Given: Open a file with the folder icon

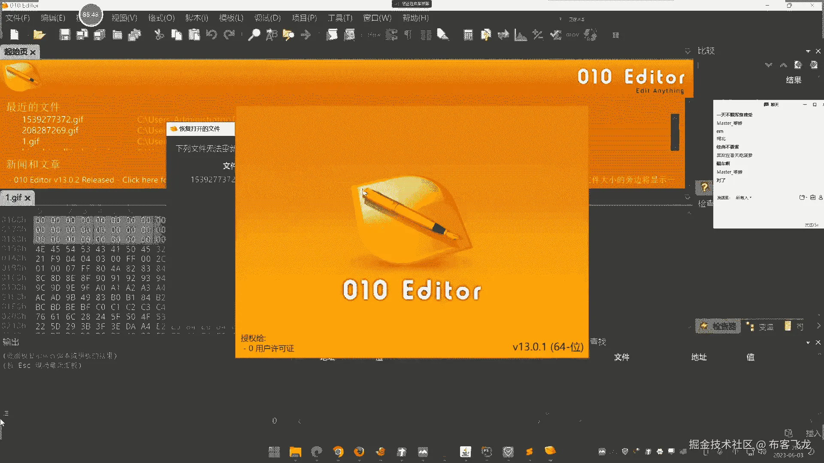Looking at the screenshot, I should tap(39, 35).
